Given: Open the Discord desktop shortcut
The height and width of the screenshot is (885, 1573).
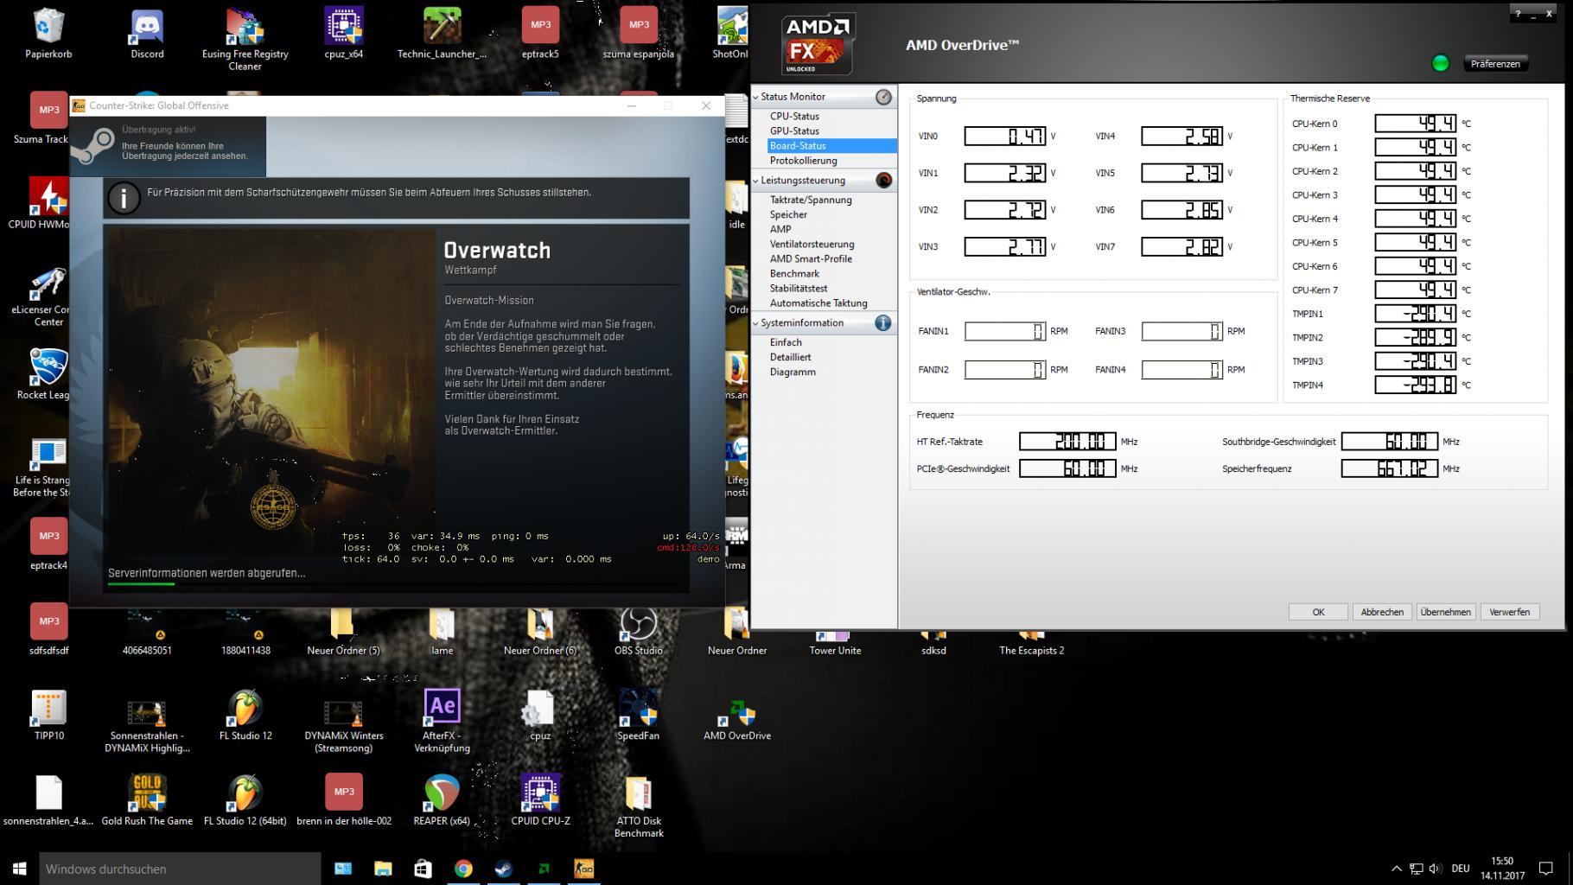Looking at the screenshot, I should pyautogui.click(x=147, y=33).
